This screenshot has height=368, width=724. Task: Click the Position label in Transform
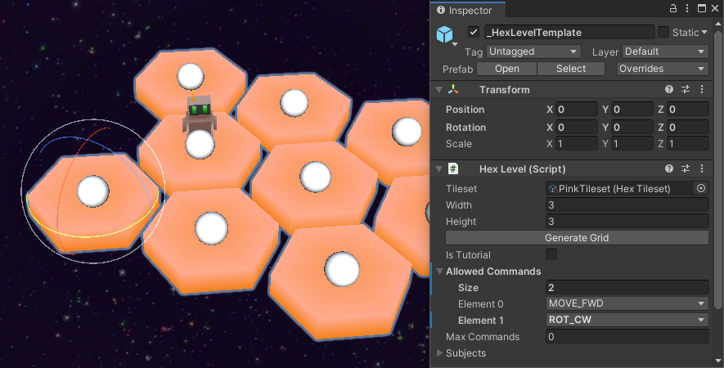(465, 110)
